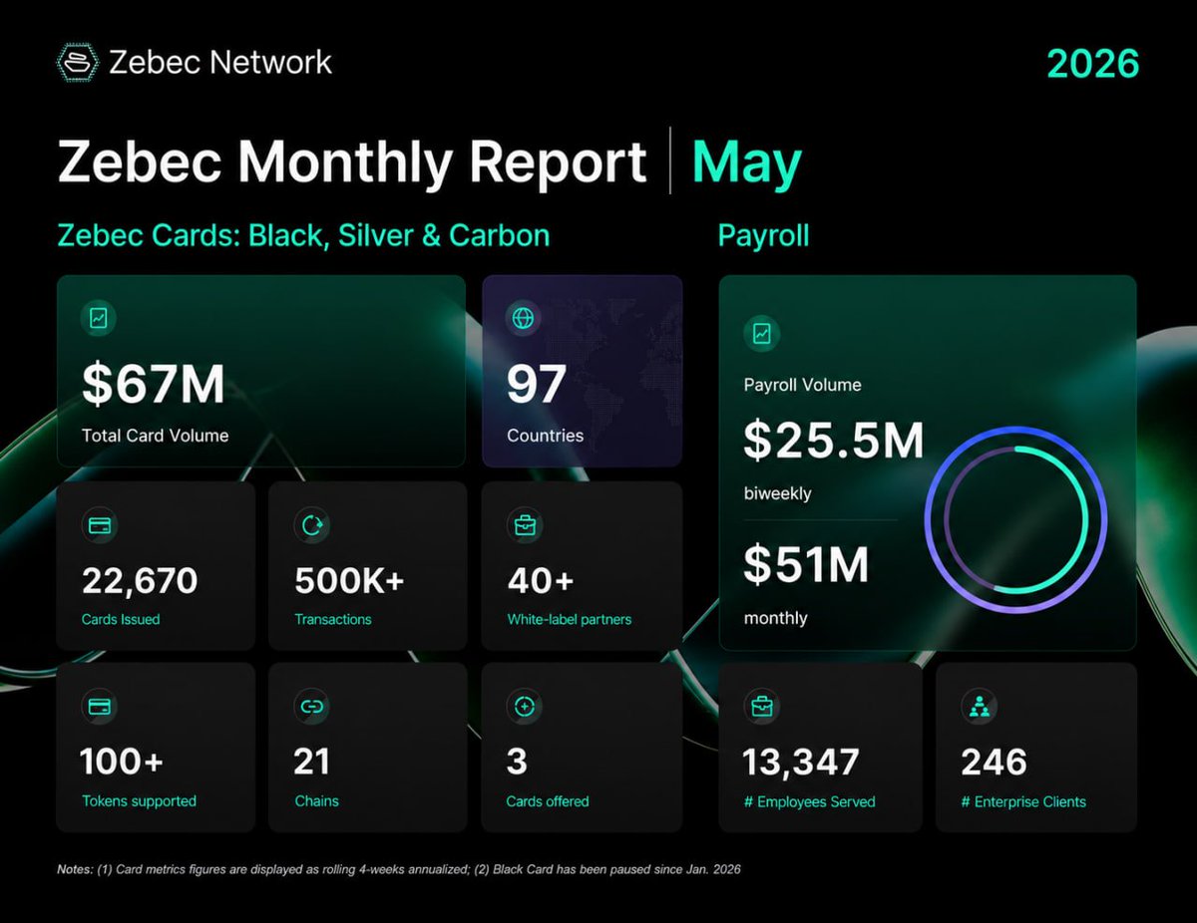This screenshot has width=1197, height=923.
Task: Click the May month heading
Action: 746,163
